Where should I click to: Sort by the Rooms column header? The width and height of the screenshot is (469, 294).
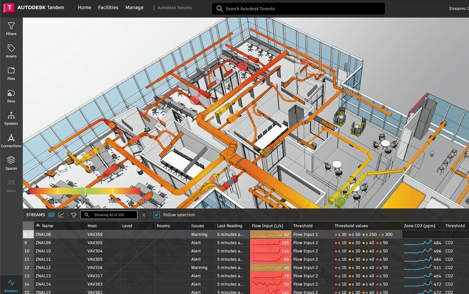[x=163, y=226]
